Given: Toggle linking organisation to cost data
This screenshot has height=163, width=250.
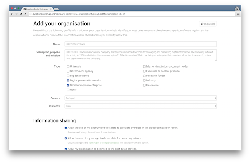Looking at the screenshot, I should click(66, 149).
